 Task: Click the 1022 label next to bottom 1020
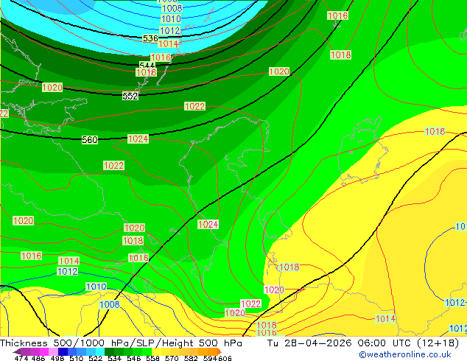click(250, 304)
